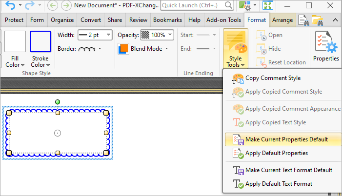Viewport: 342px width, 196px height.
Task: Click the Undo arrow icon
Action: (10, 5)
